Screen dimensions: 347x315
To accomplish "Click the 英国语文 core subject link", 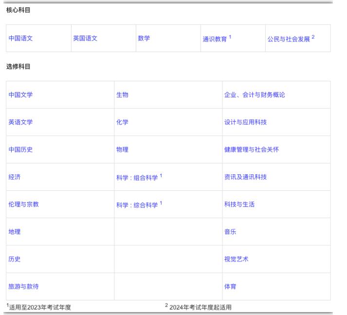I will point(85,38).
